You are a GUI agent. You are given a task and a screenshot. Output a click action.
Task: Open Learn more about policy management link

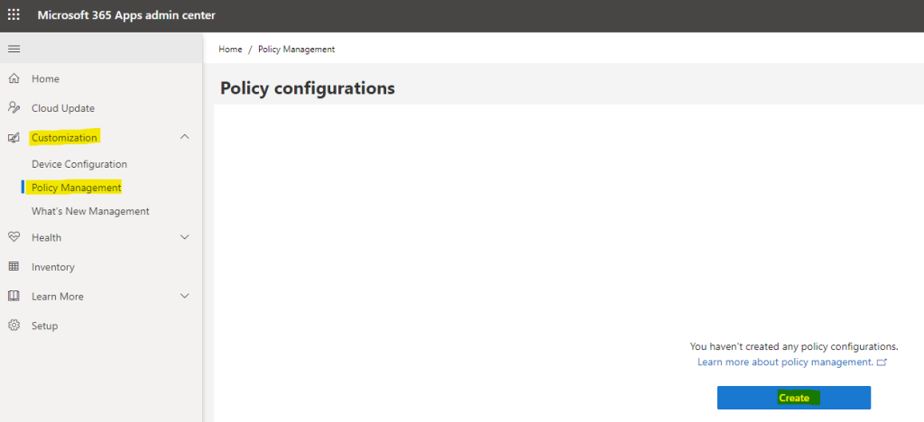point(785,362)
